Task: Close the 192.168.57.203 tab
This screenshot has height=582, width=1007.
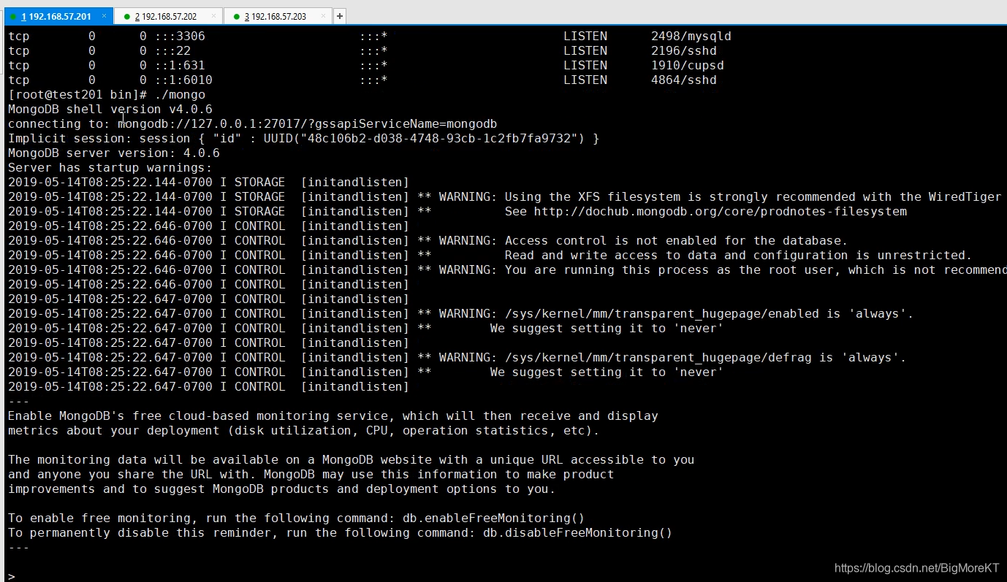Action: [322, 16]
